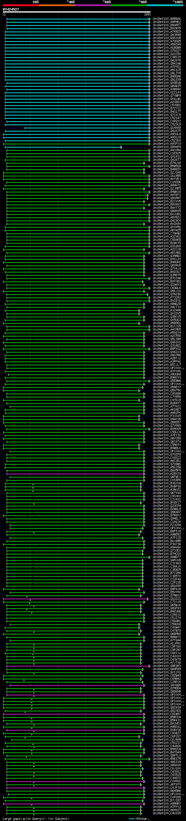Select hit label UniRef100_A3B840
Screen dimensions: 186x821
[x=167, y=89]
